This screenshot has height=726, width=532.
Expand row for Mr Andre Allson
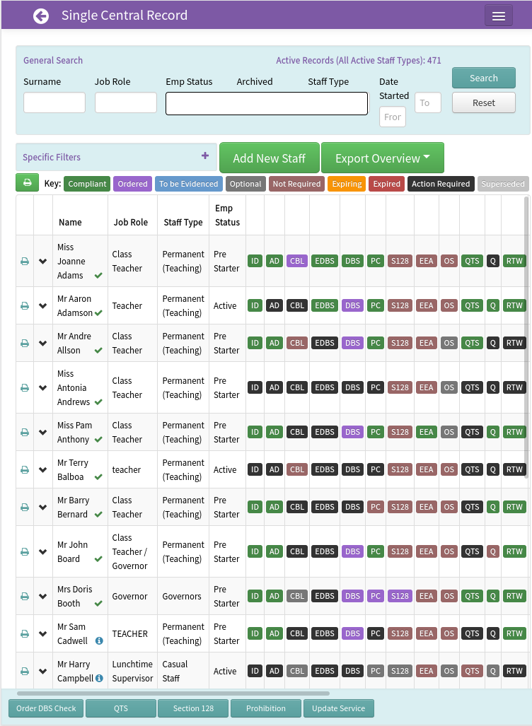[x=42, y=344]
